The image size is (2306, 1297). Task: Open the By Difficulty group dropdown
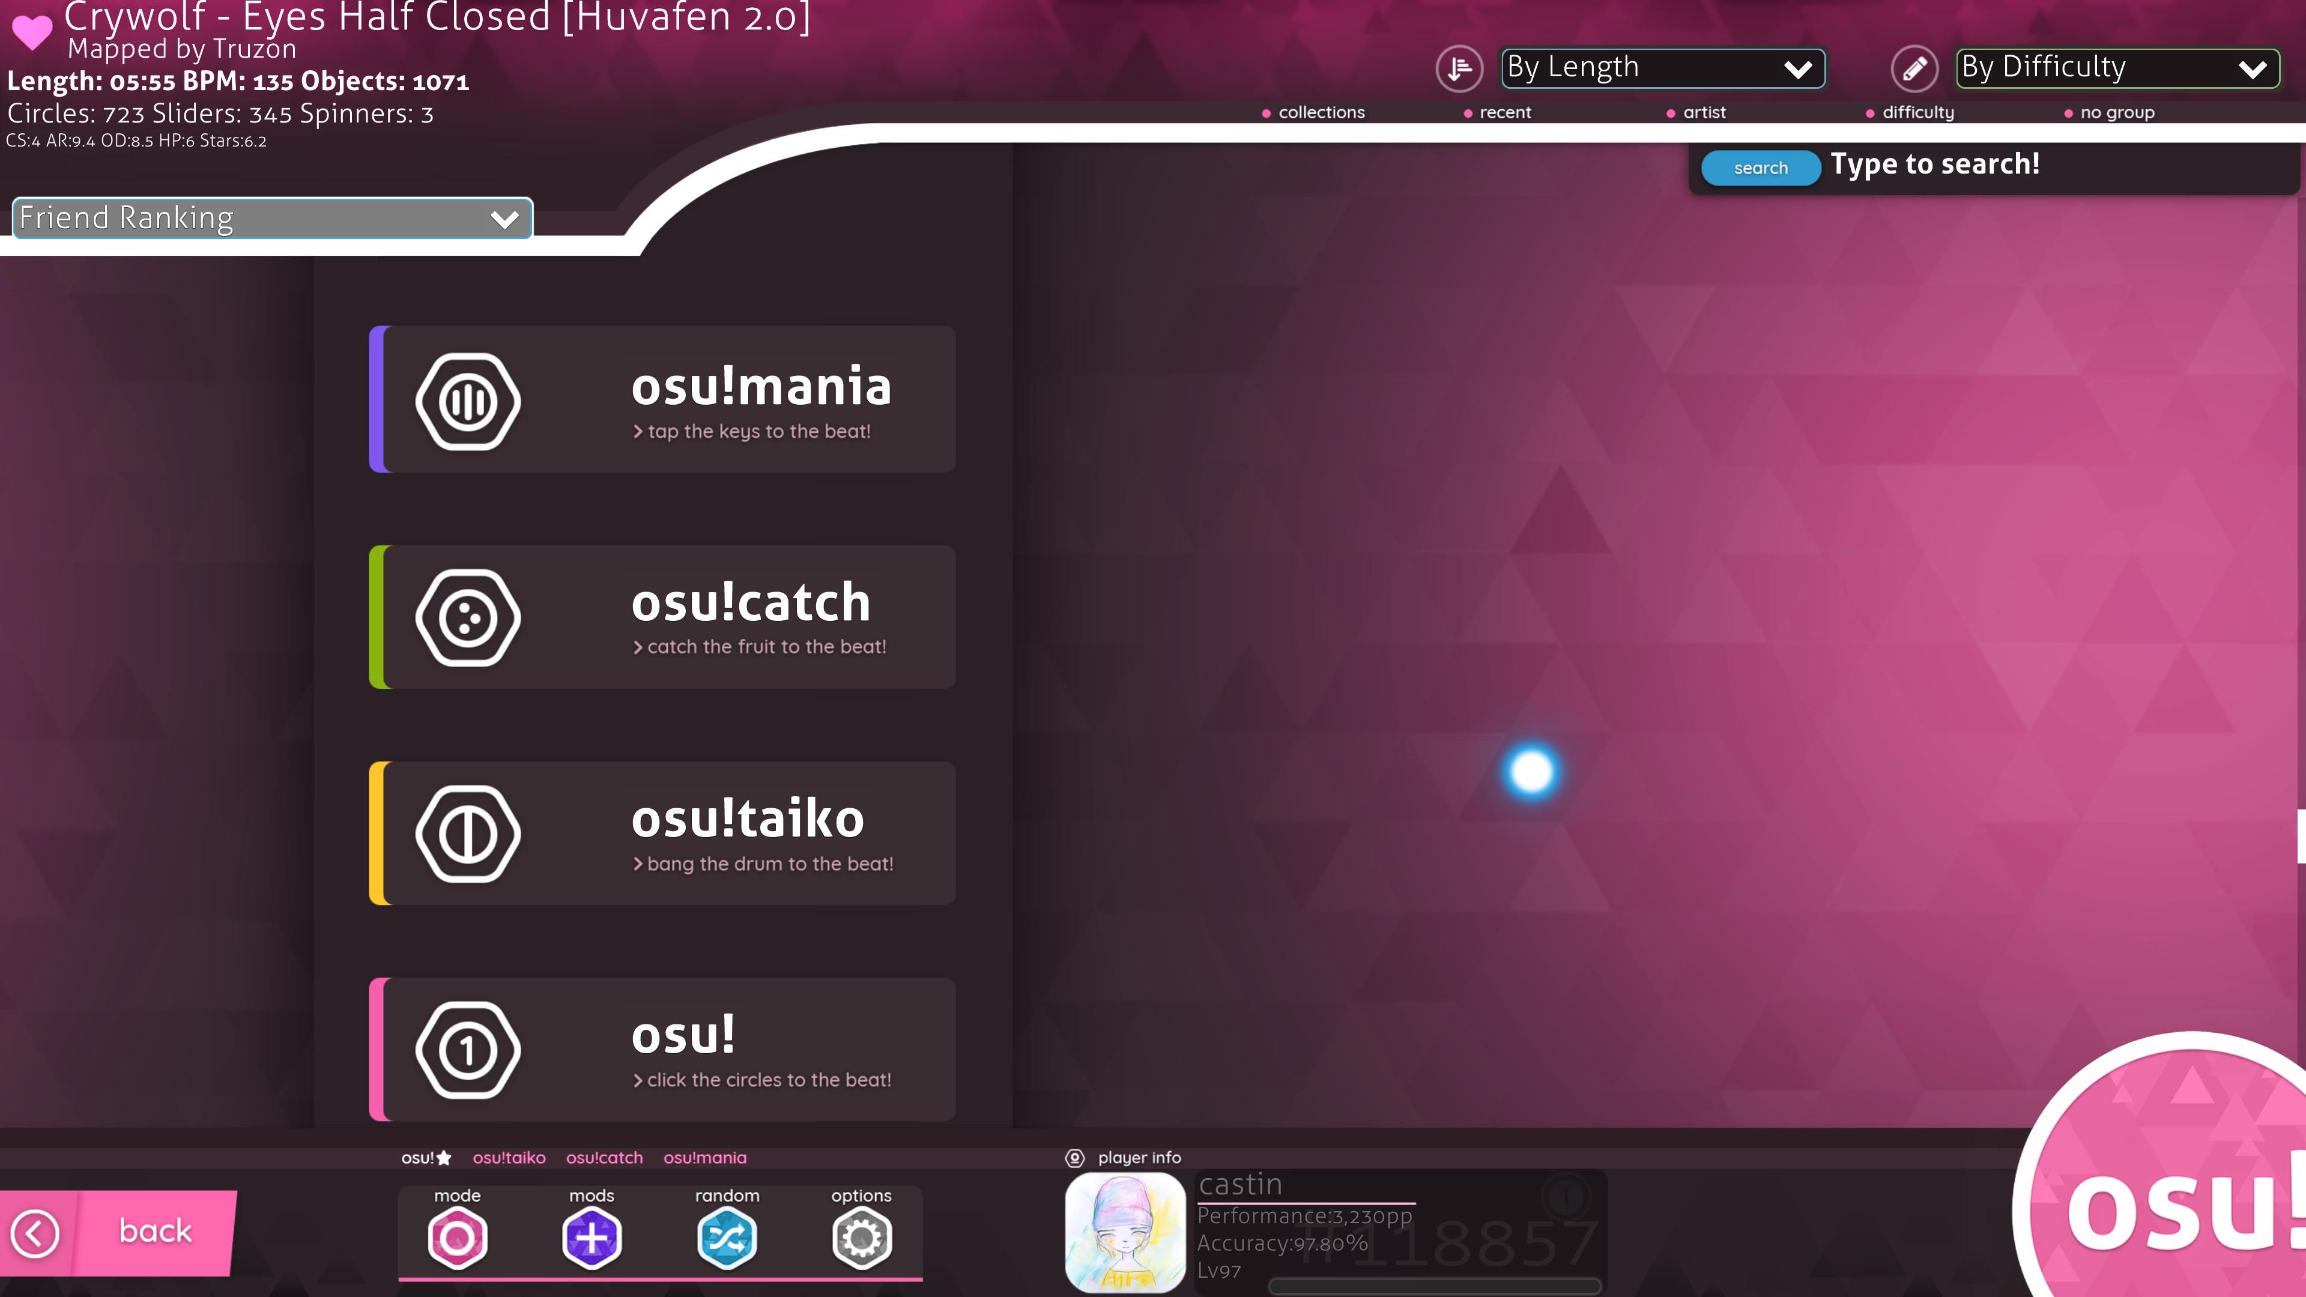tap(2117, 68)
